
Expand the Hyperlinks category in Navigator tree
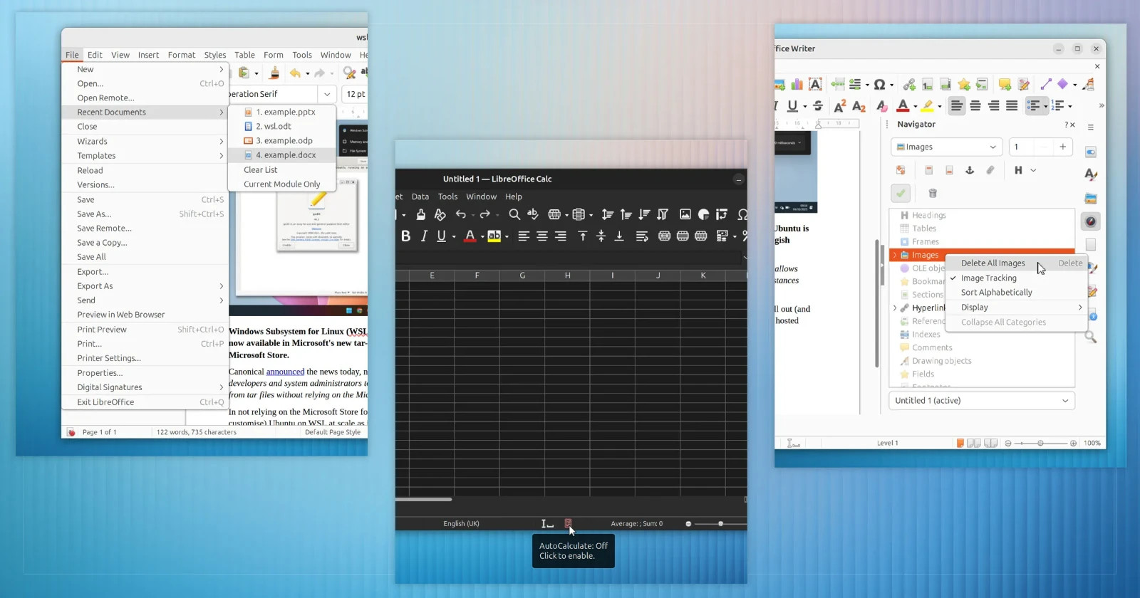[895, 308]
